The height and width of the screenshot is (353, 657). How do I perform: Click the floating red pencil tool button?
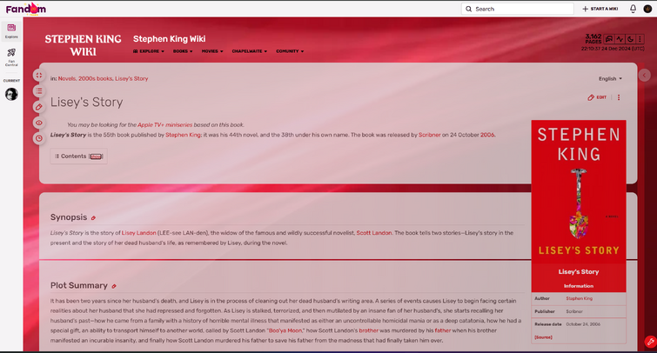(x=650, y=342)
